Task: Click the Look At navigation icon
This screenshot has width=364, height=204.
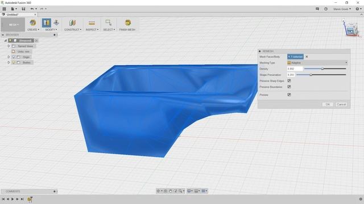Action: coord(166,191)
